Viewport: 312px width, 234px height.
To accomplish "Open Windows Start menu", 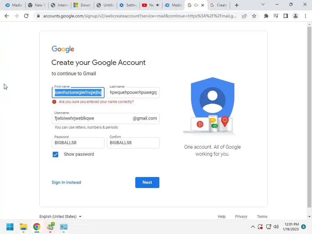I will point(10,227).
